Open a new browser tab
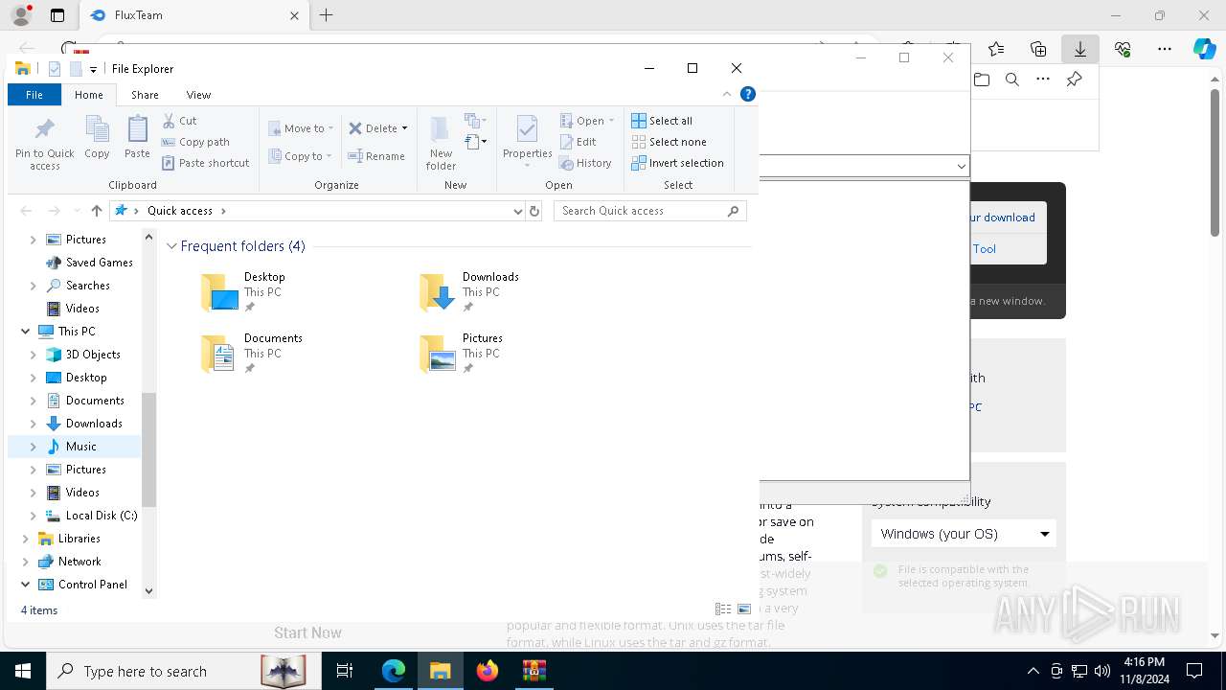Screen dimensions: 1226x690 327,15
